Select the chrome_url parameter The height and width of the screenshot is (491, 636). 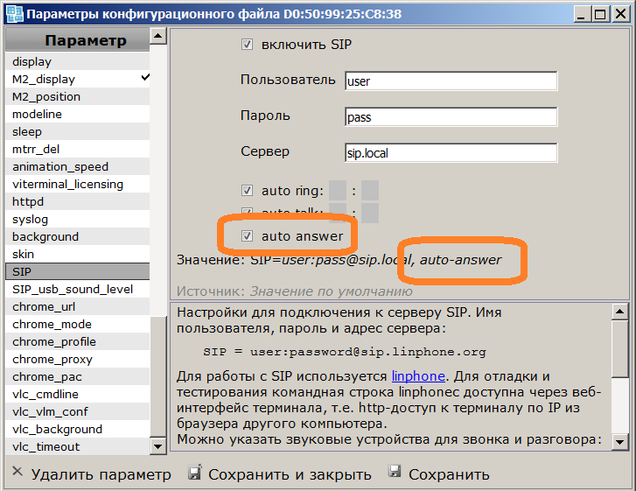pyautogui.click(x=44, y=306)
